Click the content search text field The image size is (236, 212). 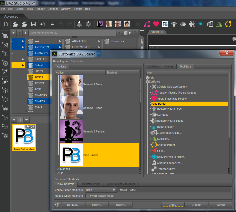click(x=73, y=33)
